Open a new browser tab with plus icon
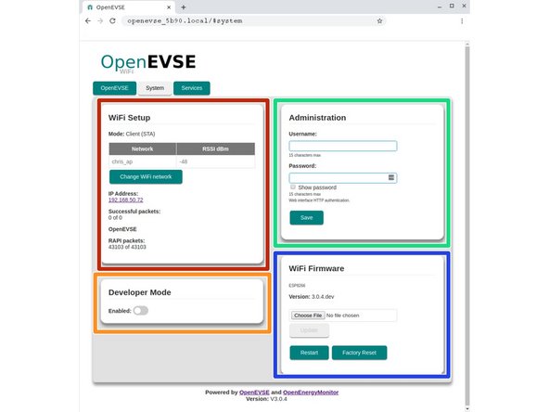The height and width of the screenshot is (412, 549). click(x=184, y=7)
